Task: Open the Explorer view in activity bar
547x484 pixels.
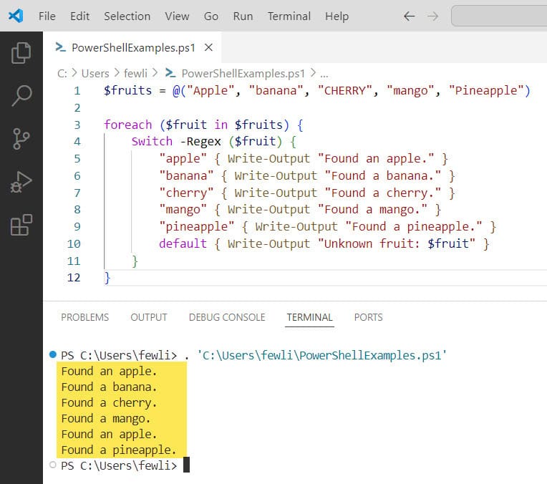Action: tap(21, 53)
